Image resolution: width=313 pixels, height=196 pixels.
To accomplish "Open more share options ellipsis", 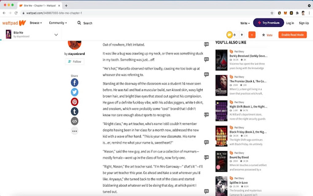I will click(75, 131).
